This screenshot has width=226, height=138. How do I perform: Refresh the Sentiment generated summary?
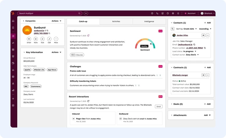point(88,36)
